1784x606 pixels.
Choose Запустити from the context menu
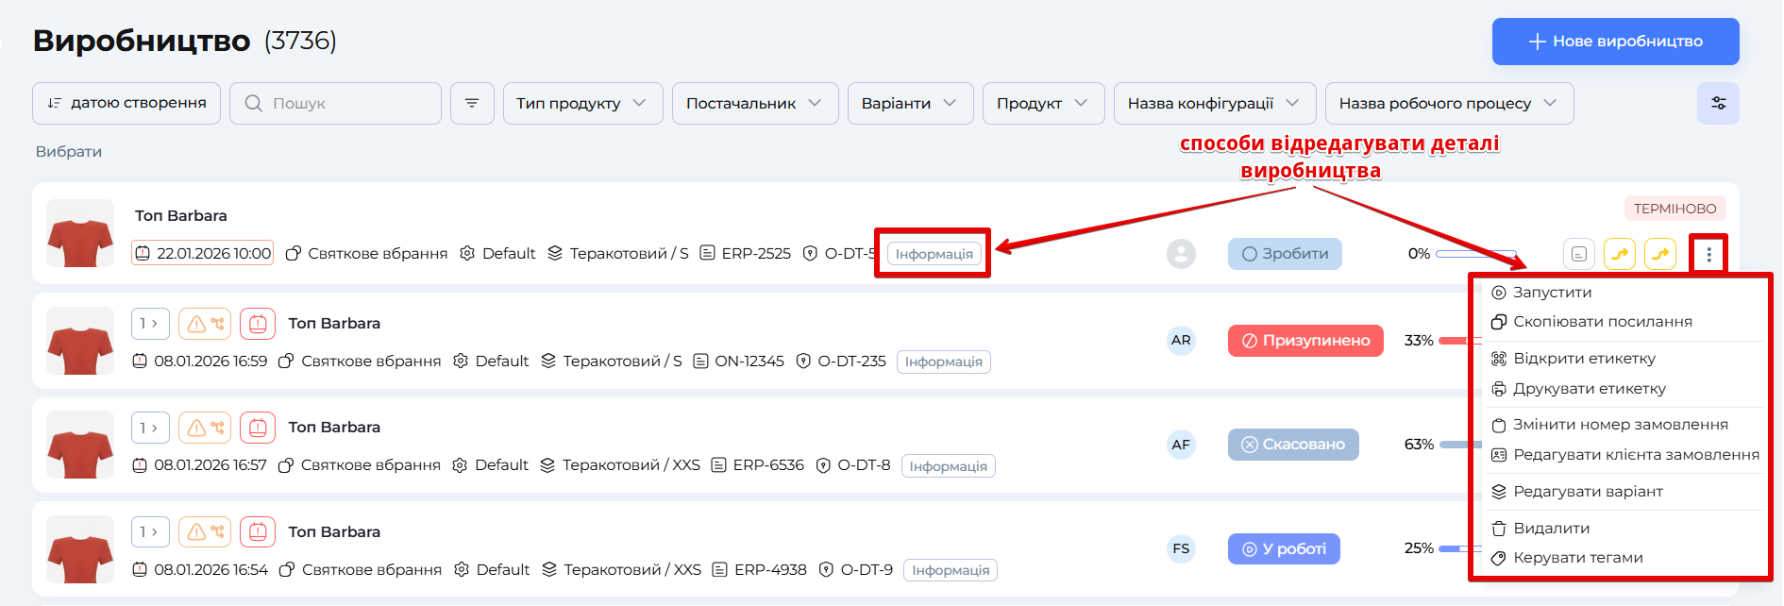1552,293
